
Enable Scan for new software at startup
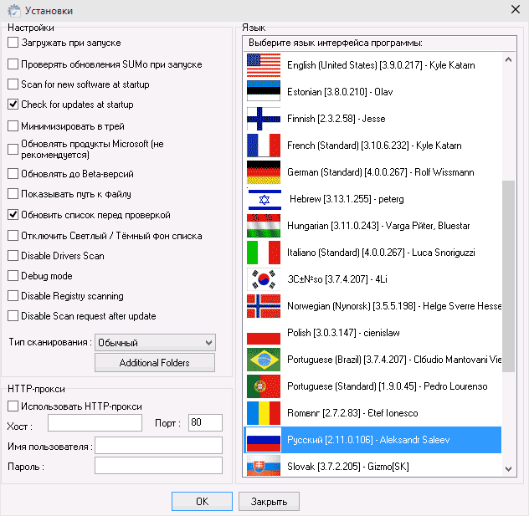click(x=13, y=84)
